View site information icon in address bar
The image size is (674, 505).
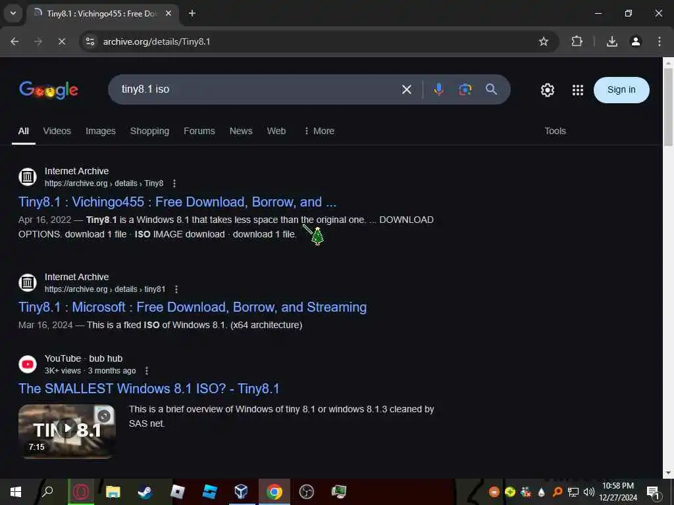tap(90, 41)
